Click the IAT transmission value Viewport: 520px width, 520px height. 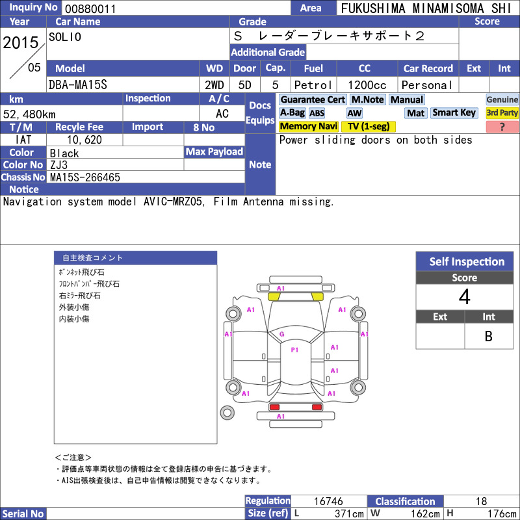click(23, 140)
